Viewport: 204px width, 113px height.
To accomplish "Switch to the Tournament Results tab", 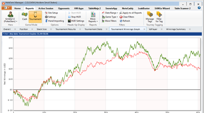I will [x=66, y=29].
